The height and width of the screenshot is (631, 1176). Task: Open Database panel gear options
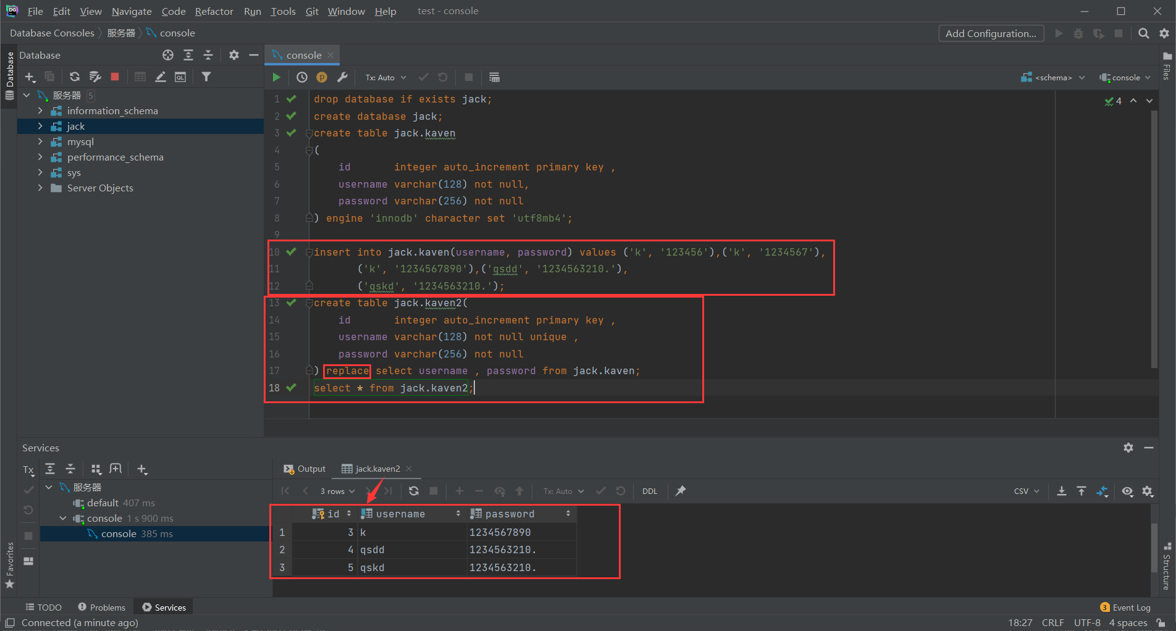234,55
